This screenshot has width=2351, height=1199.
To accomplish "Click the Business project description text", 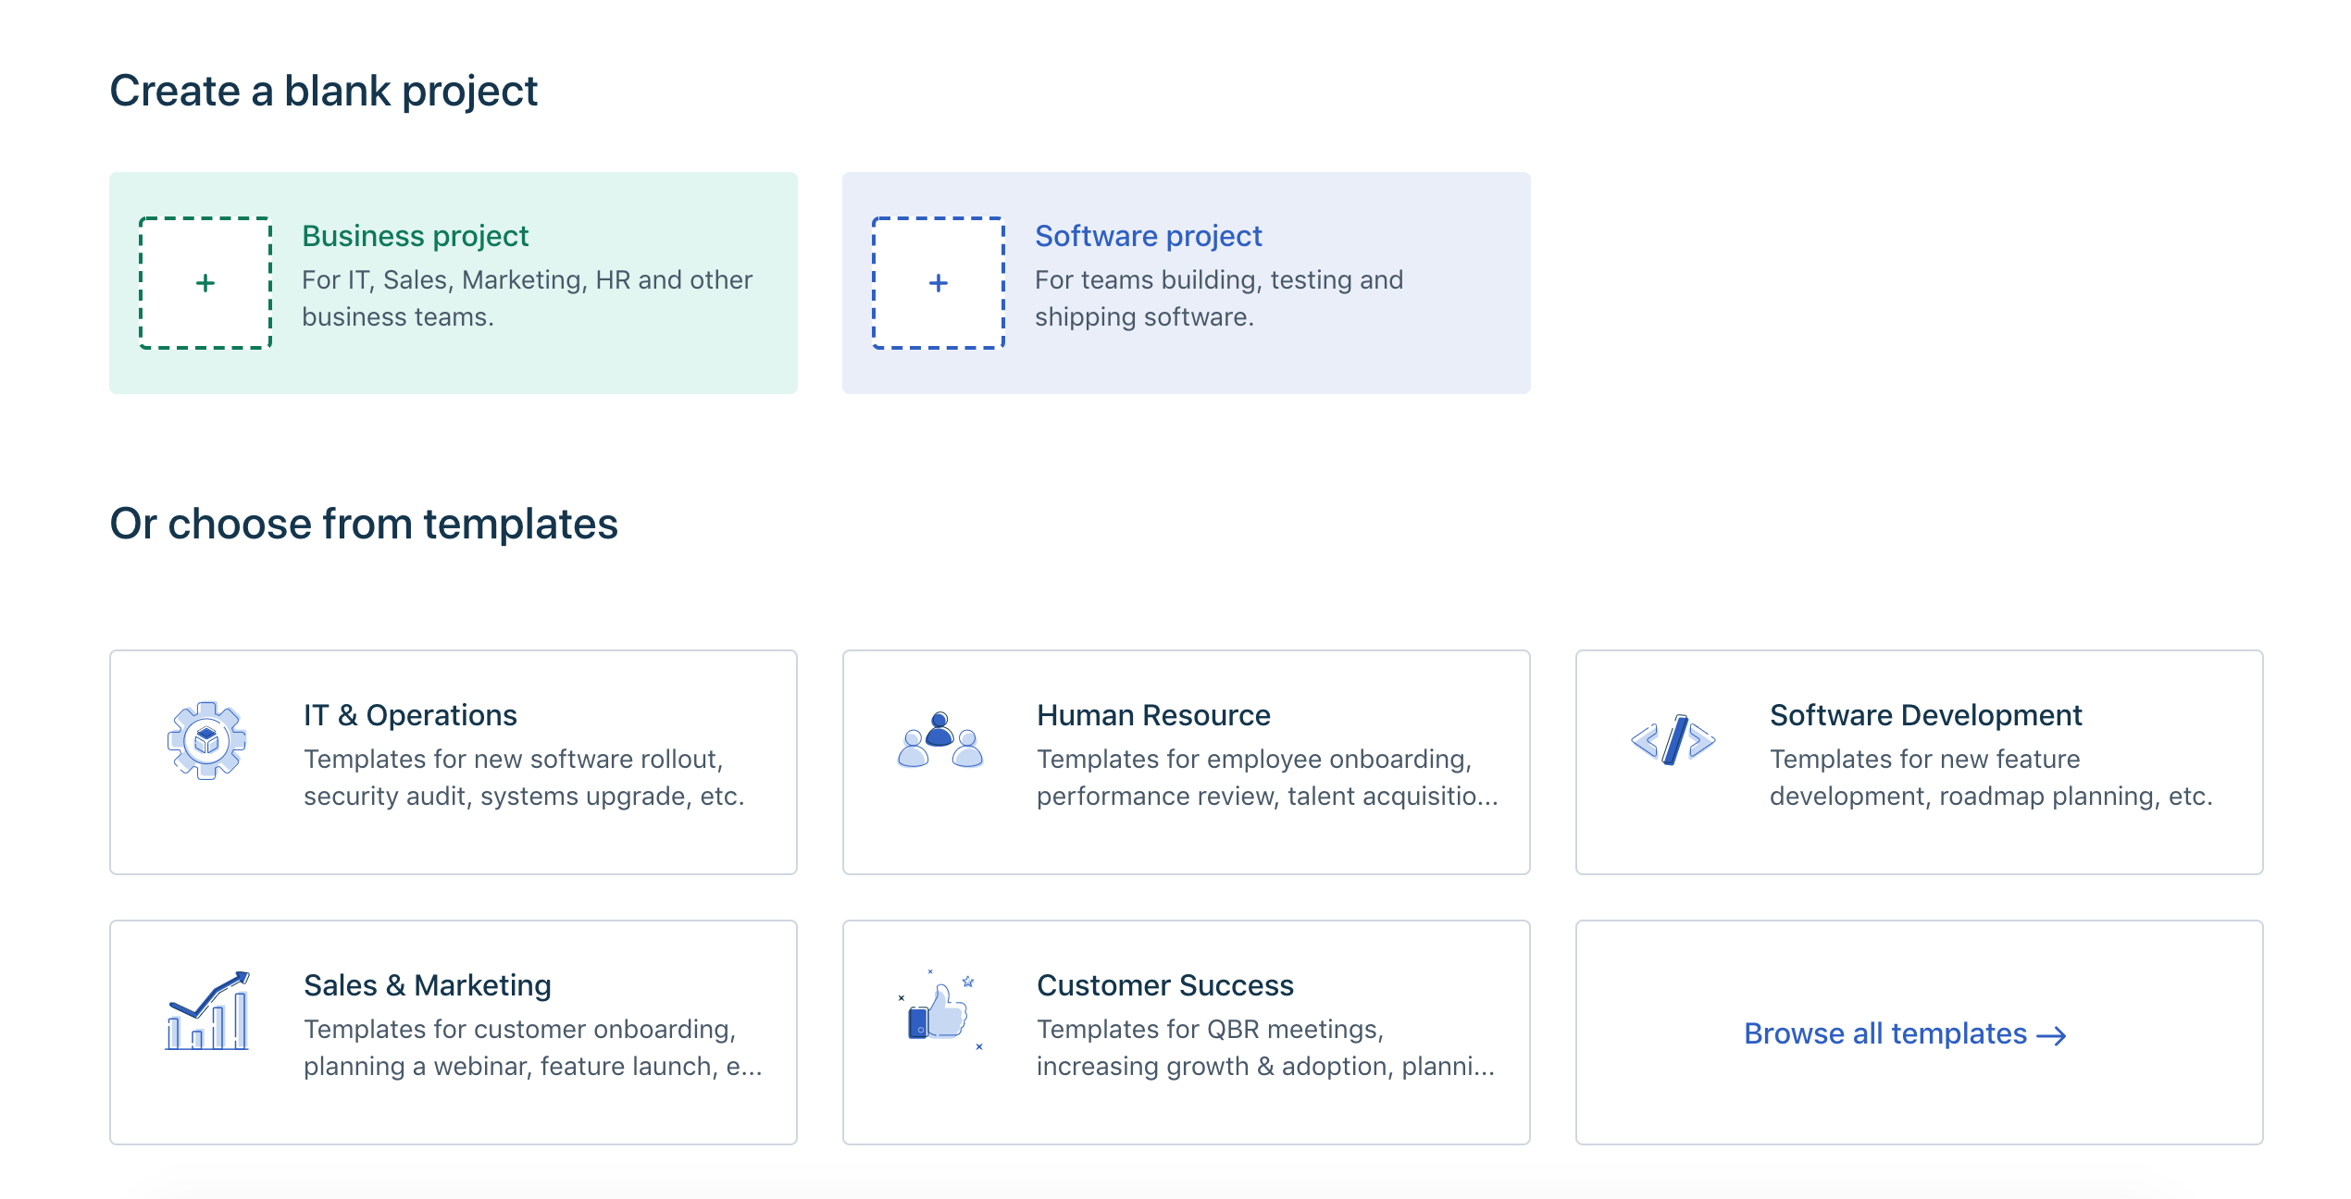I will click(x=527, y=298).
